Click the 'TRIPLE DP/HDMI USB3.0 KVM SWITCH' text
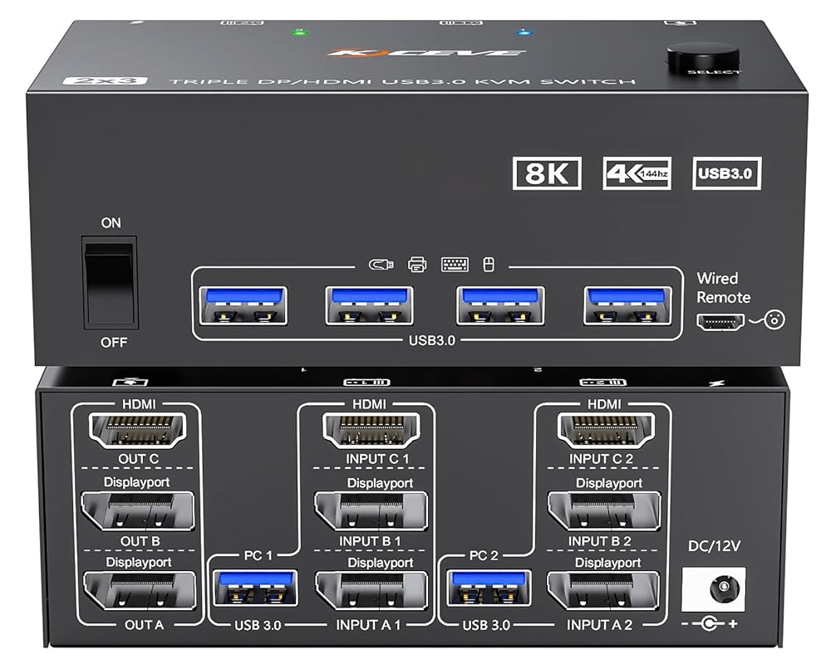The width and height of the screenshot is (831, 664). tap(402, 81)
